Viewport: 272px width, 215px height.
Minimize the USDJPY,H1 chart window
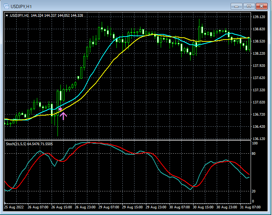coord(236,6)
